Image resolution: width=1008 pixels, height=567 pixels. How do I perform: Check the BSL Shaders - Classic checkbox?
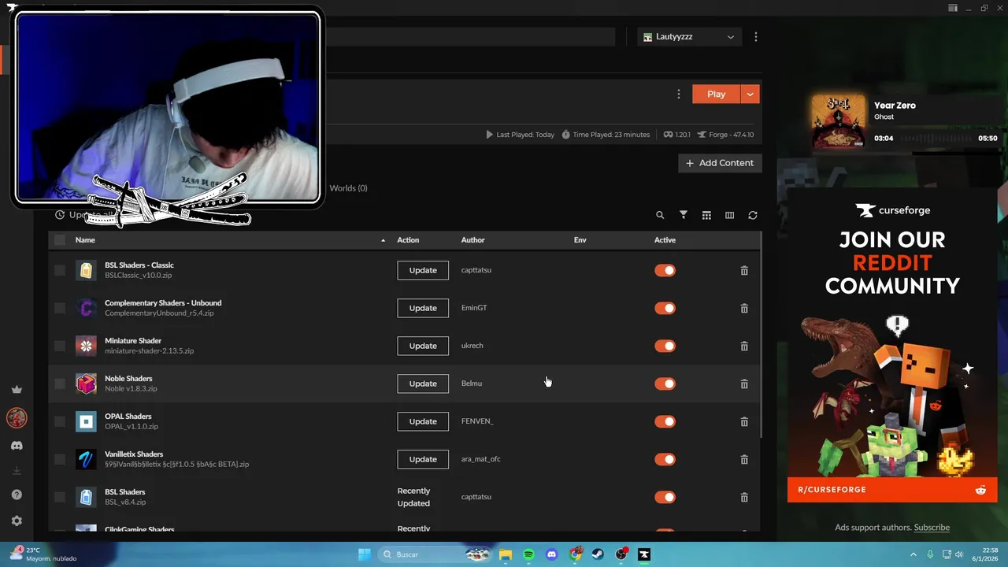[x=60, y=270]
